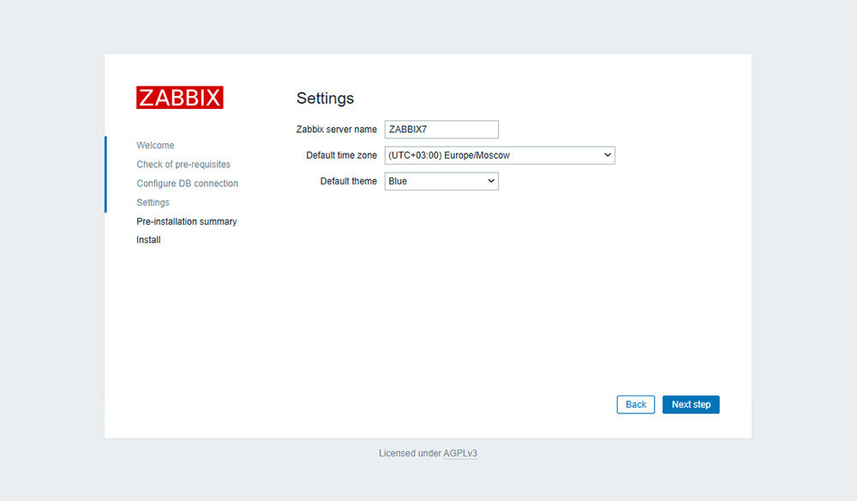Click the Next step button

click(691, 405)
